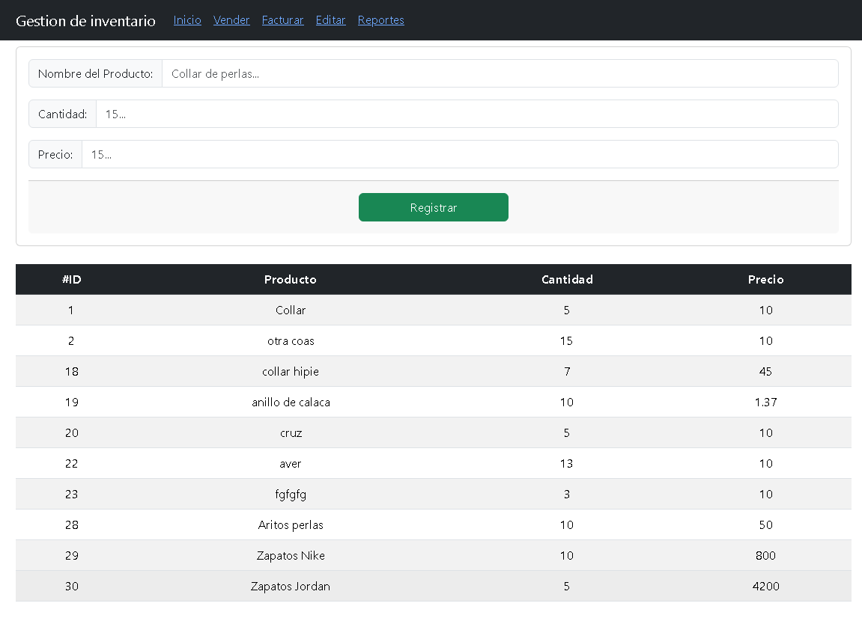Select price 10 in the cruz row
The width and height of the screenshot is (862, 618).
[x=766, y=433]
